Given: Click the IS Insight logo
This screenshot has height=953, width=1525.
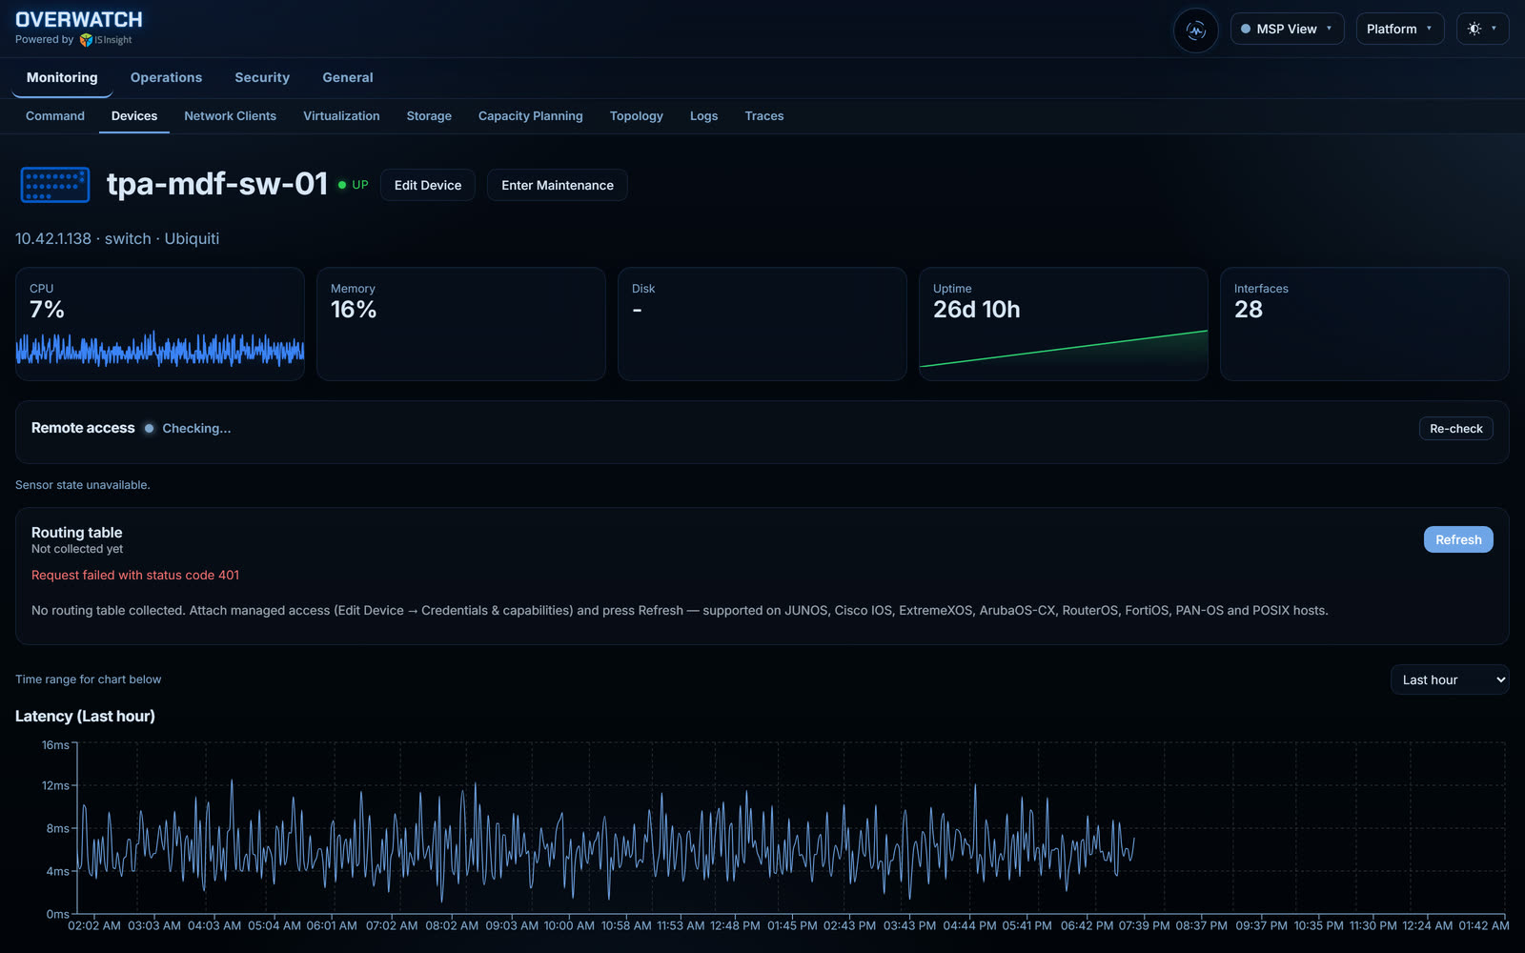Looking at the screenshot, I should (x=106, y=40).
